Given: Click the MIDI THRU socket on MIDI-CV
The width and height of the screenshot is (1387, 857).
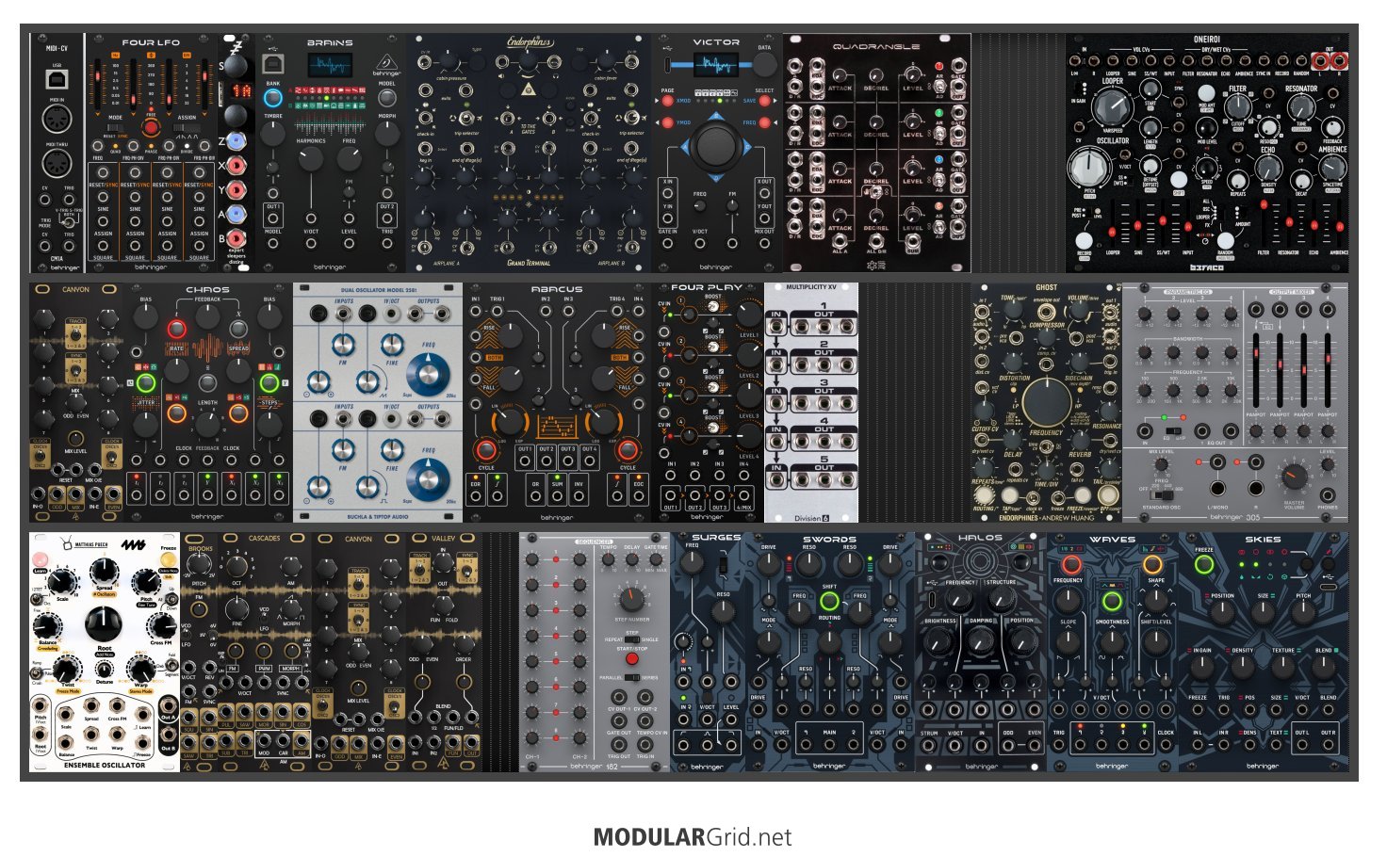Looking at the screenshot, I should 57,163.
